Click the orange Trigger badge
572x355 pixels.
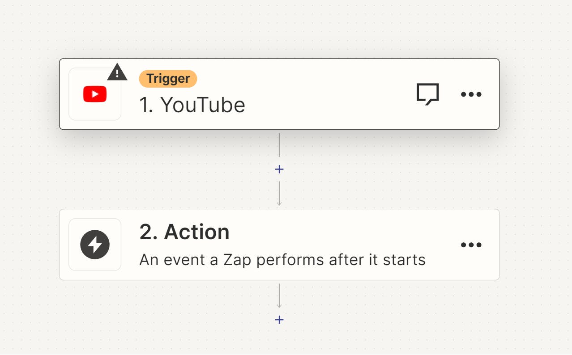(x=168, y=79)
